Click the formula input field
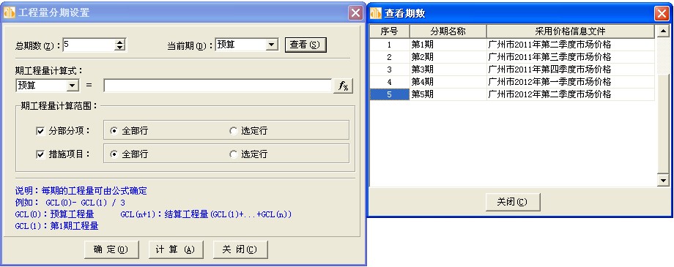Viewport: 674px width, 267px height. [x=218, y=86]
